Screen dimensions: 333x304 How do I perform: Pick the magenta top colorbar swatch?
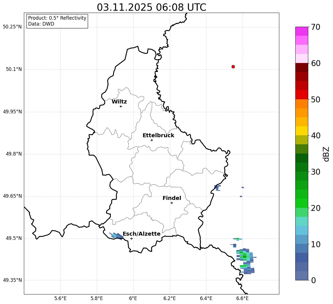pyautogui.click(x=301, y=31)
